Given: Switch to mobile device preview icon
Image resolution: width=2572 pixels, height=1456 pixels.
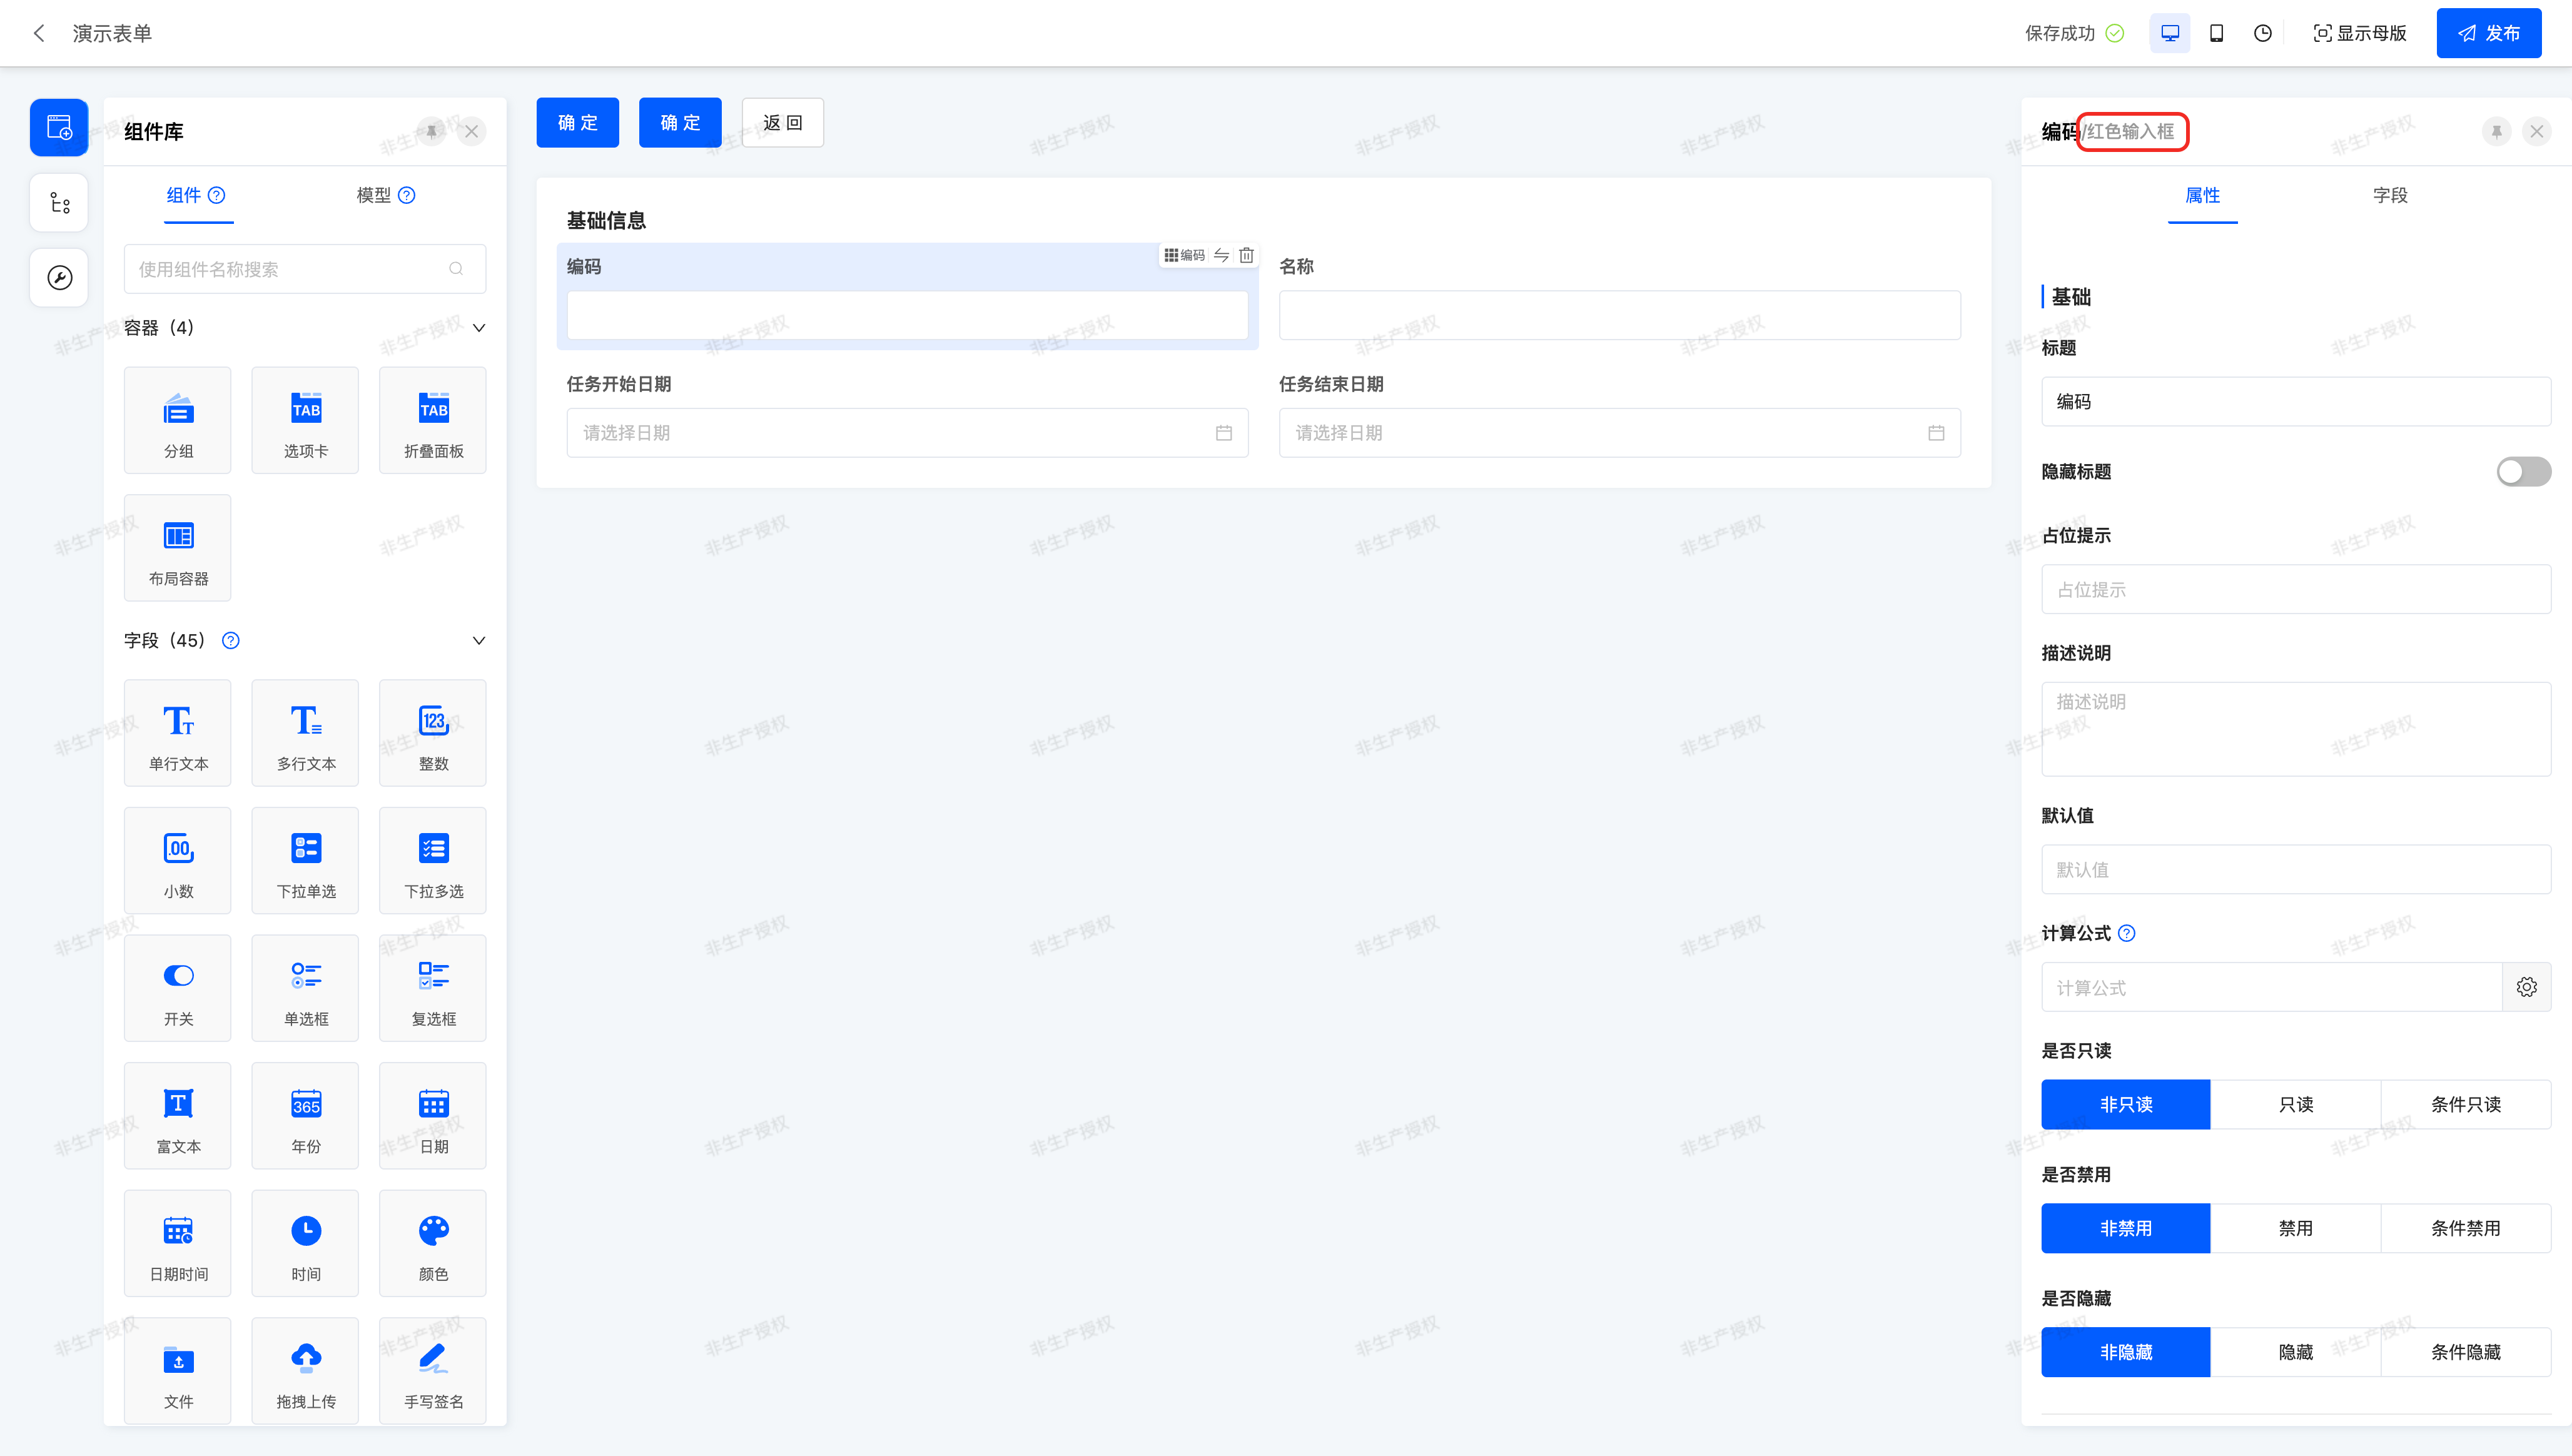Looking at the screenshot, I should 2216,33.
